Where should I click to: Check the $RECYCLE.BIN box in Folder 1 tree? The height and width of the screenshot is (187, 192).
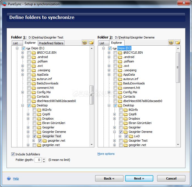(29, 53)
